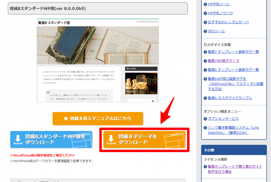Click the その他 sidebar header
Screen dimensions: 271x182
coord(234,150)
